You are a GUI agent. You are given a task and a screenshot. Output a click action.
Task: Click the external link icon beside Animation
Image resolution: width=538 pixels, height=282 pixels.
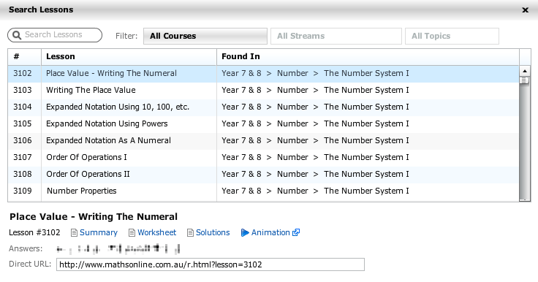tap(296, 232)
